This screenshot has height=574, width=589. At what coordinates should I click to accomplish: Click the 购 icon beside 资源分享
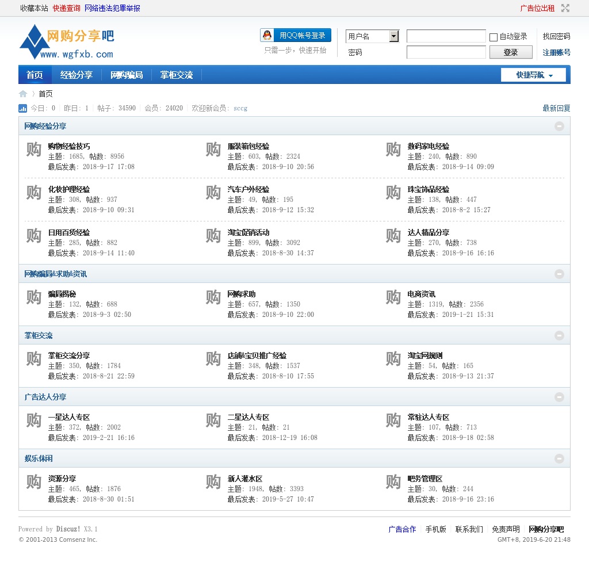[x=34, y=483]
